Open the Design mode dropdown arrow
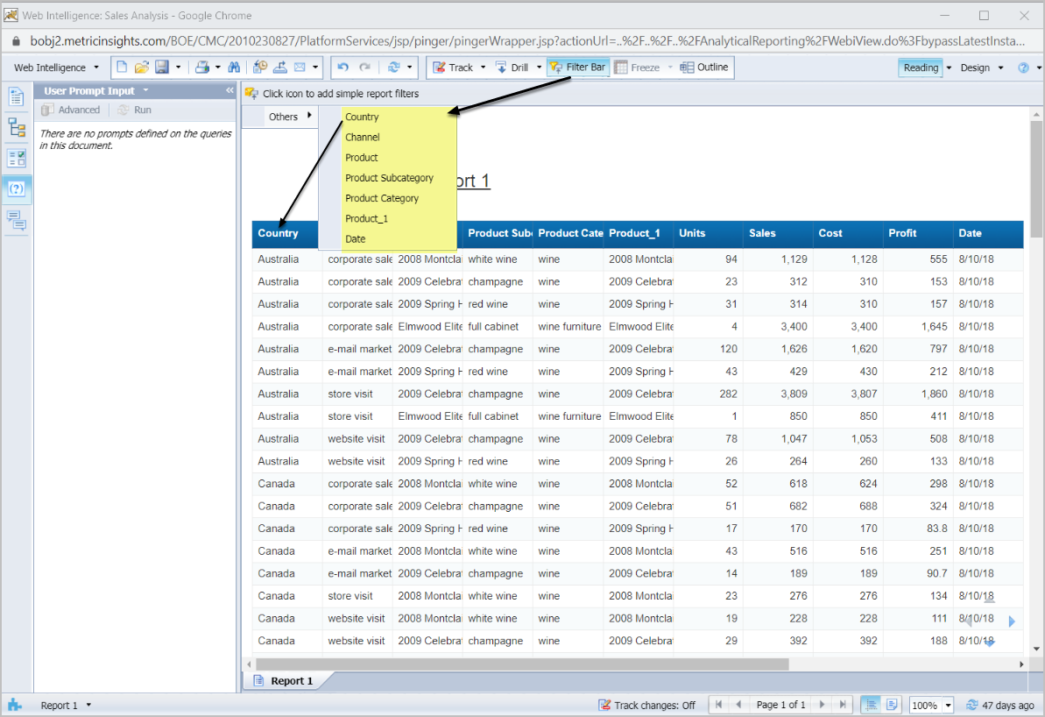Image resolution: width=1045 pixels, height=717 pixels. tap(999, 67)
